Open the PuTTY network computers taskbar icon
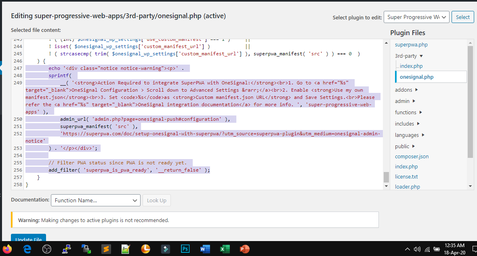 (x=67, y=249)
